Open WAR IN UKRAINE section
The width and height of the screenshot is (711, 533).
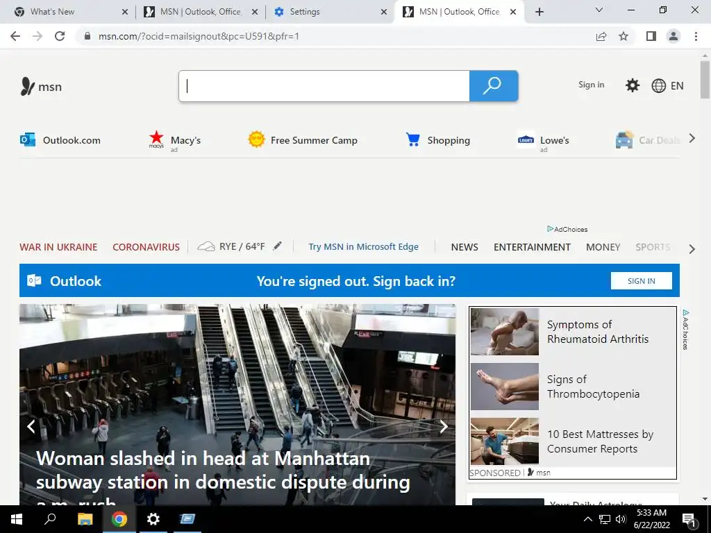[58, 247]
